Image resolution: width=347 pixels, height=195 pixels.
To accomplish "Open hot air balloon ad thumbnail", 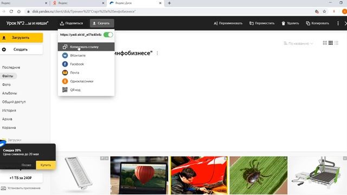I will click(139, 175).
